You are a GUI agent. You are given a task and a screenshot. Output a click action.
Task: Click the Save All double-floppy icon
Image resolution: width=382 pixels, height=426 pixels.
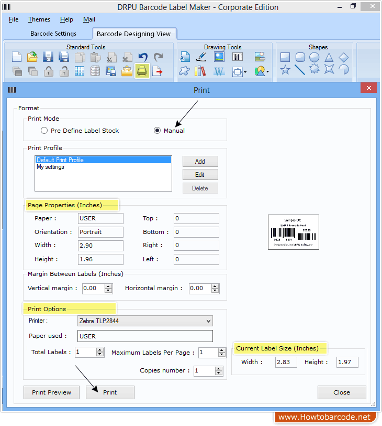coord(64,57)
